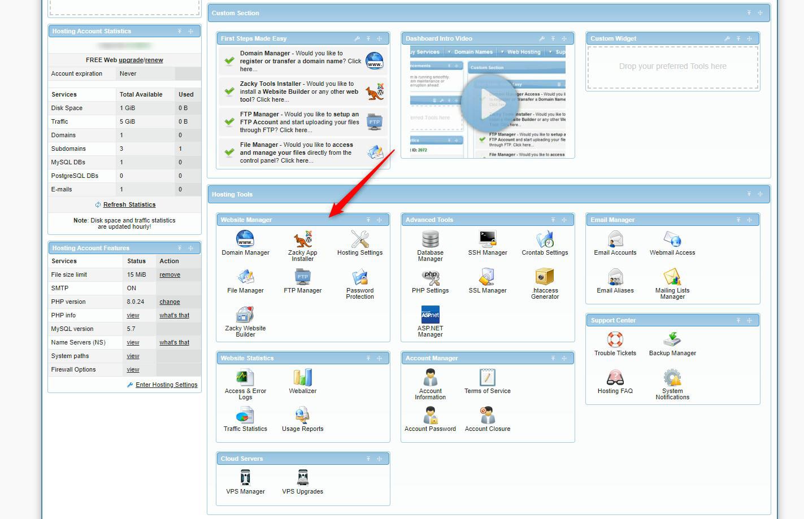Open Trouble Tickets in Support Center
This screenshot has height=519, width=804.
(615, 343)
